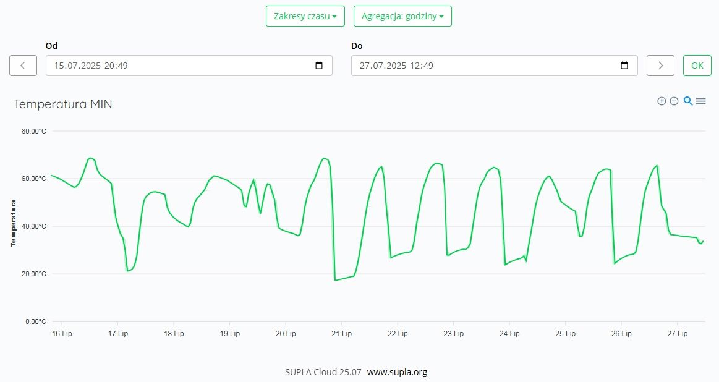This screenshot has height=382, width=719.
Task: Confirm the date range with OK
Action: 697,66
